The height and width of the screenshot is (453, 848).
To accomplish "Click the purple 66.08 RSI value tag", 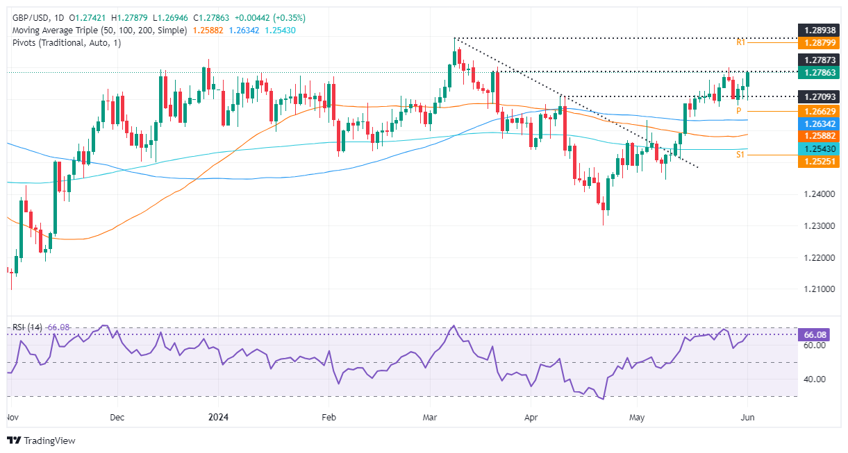I will pos(815,334).
